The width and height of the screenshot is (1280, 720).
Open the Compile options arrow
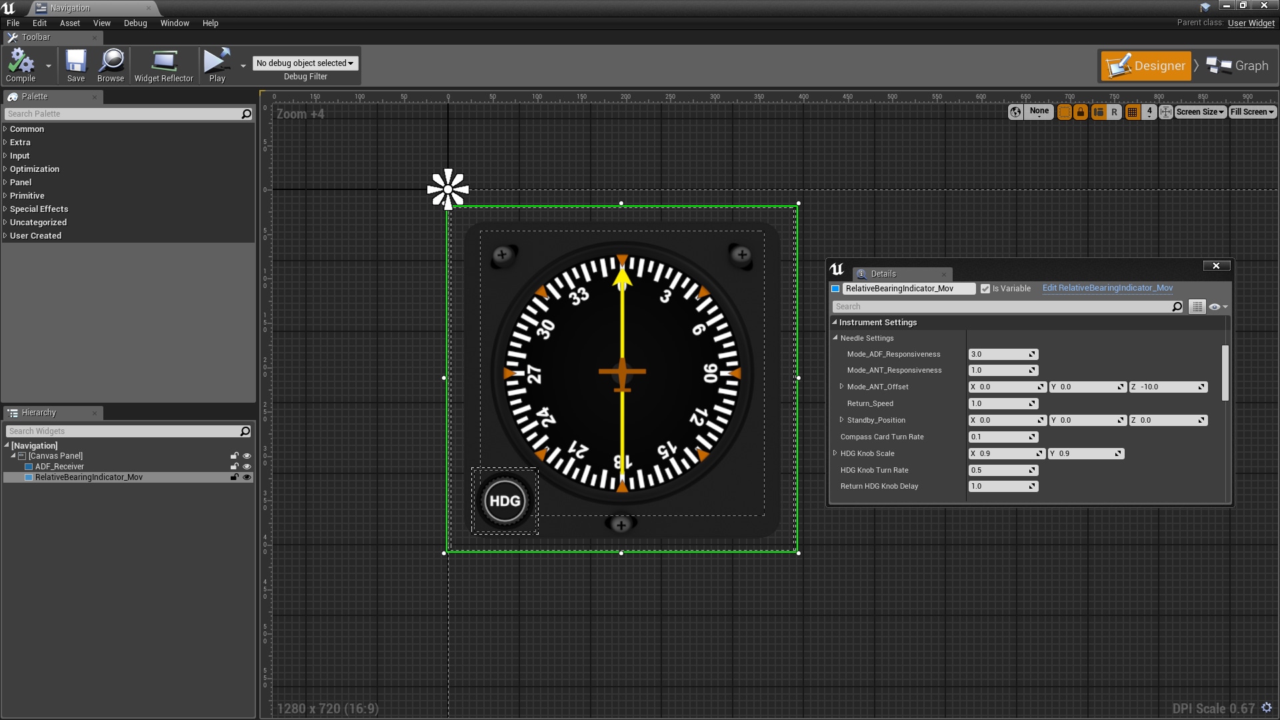(49, 66)
